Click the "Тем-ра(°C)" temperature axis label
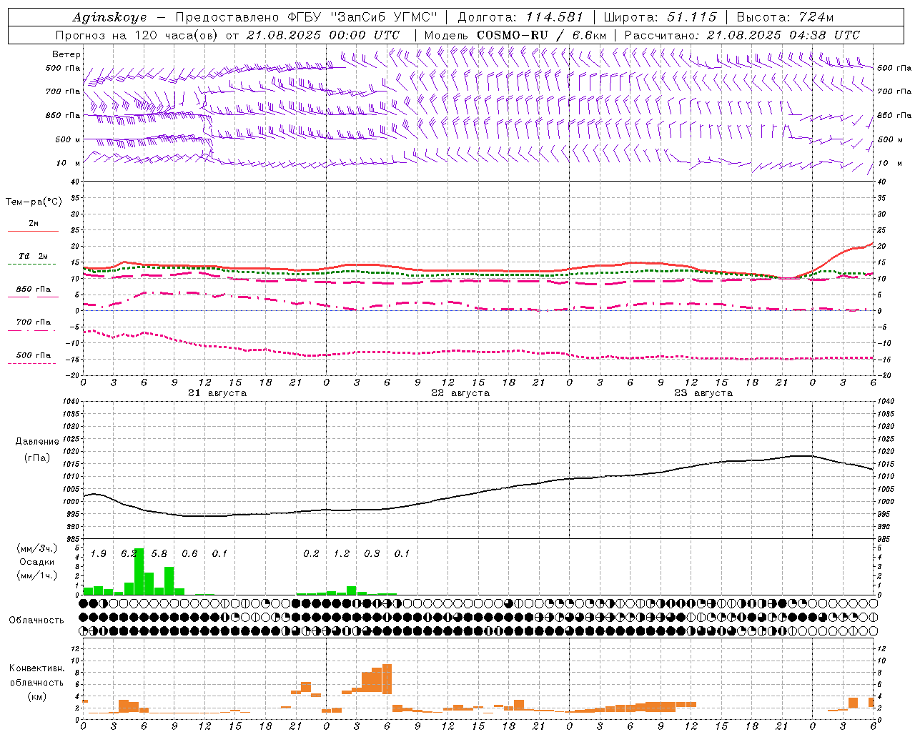The height and width of the screenshot is (732, 915). [x=34, y=202]
